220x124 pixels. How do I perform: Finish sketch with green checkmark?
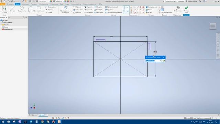click(186, 10)
